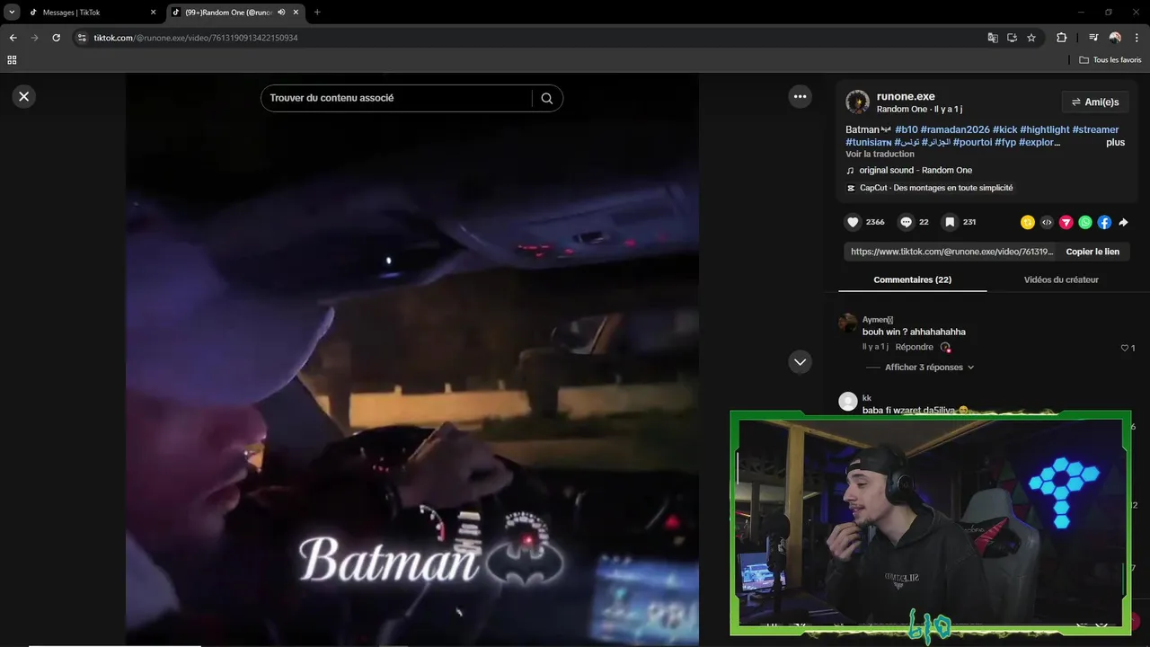Go to the next video arrow

point(800,361)
